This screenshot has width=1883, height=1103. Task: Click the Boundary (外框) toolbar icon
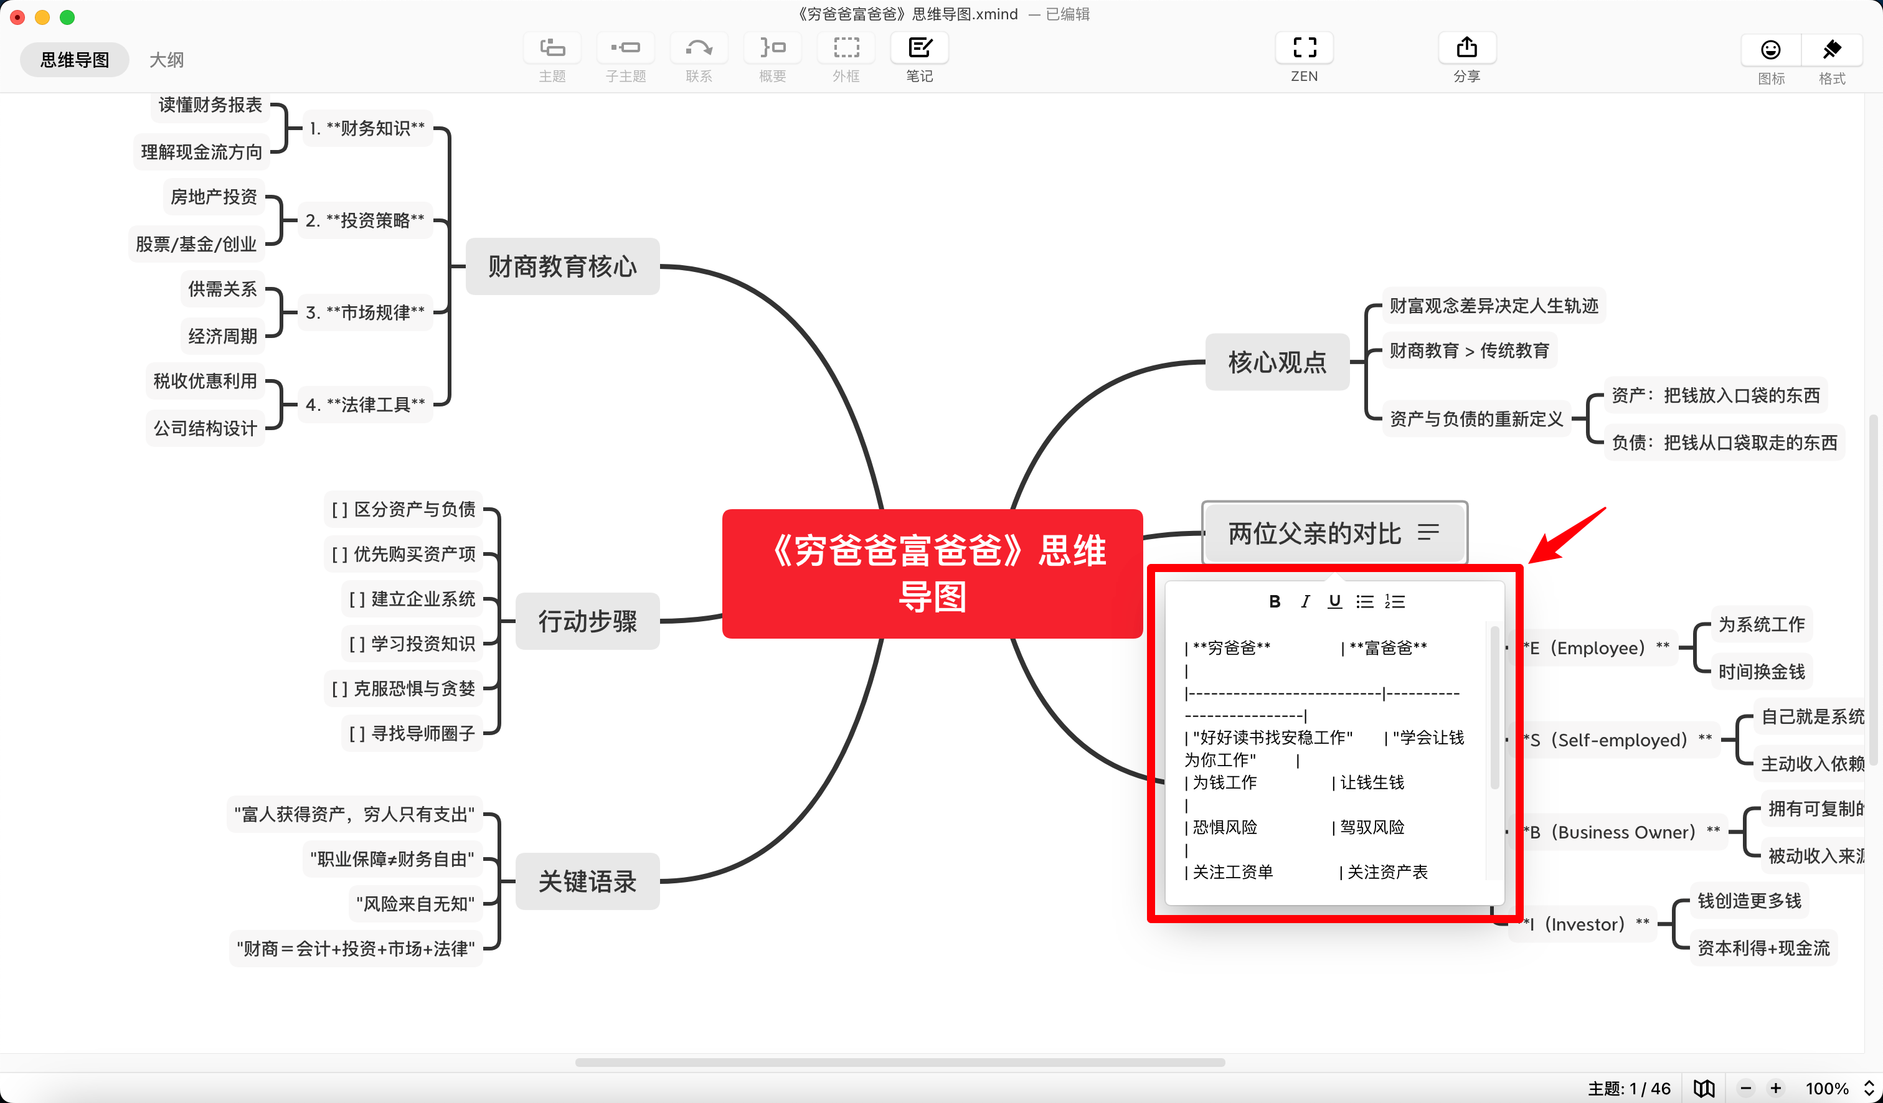tap(846, 49)
